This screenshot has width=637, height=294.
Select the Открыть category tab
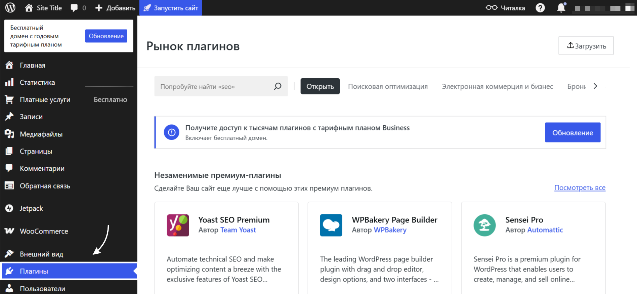click(320, 86)
